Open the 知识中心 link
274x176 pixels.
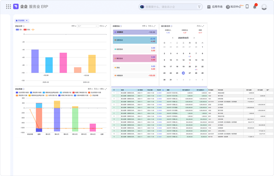pos(233,7)
